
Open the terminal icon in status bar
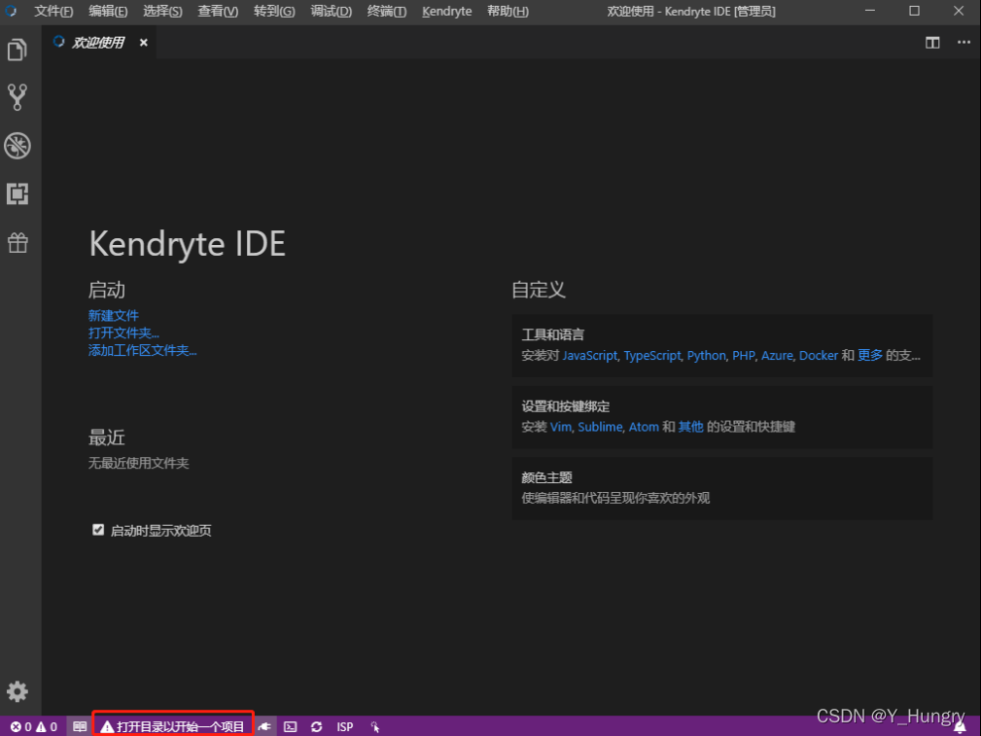click(x=291, y=726)
